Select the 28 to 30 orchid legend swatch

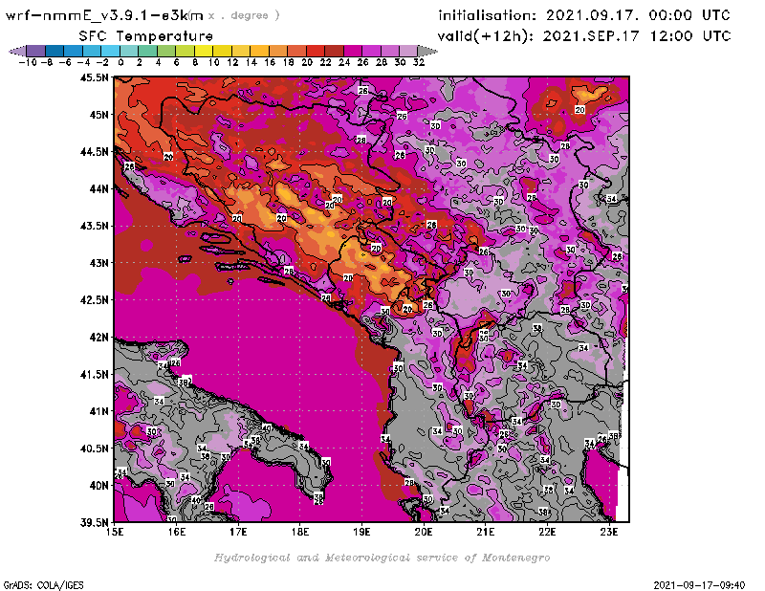pyautogui.click(x=390, y=51)
